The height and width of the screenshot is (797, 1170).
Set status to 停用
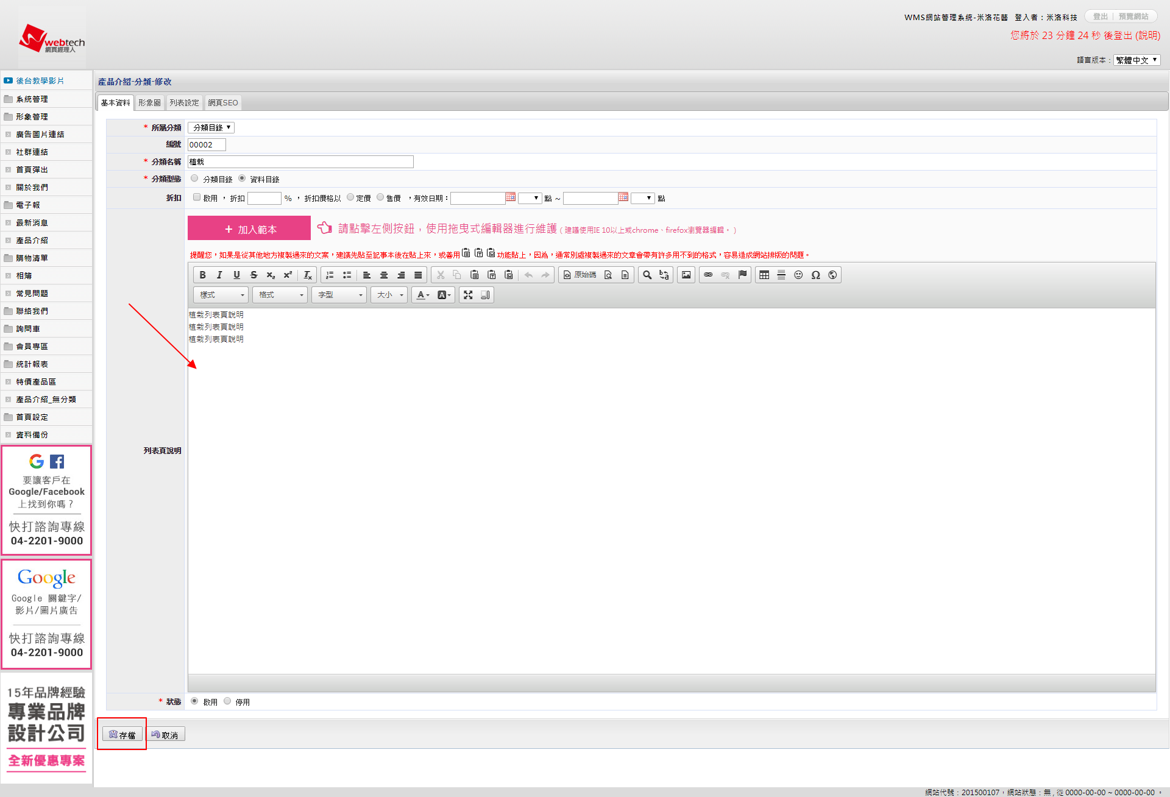[x=227, y=701]
